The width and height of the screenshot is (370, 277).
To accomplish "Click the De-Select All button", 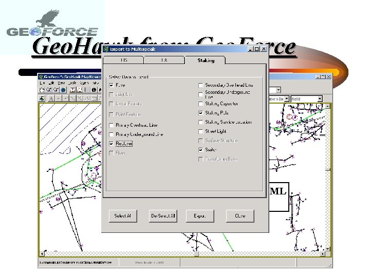I will [163, 216].
